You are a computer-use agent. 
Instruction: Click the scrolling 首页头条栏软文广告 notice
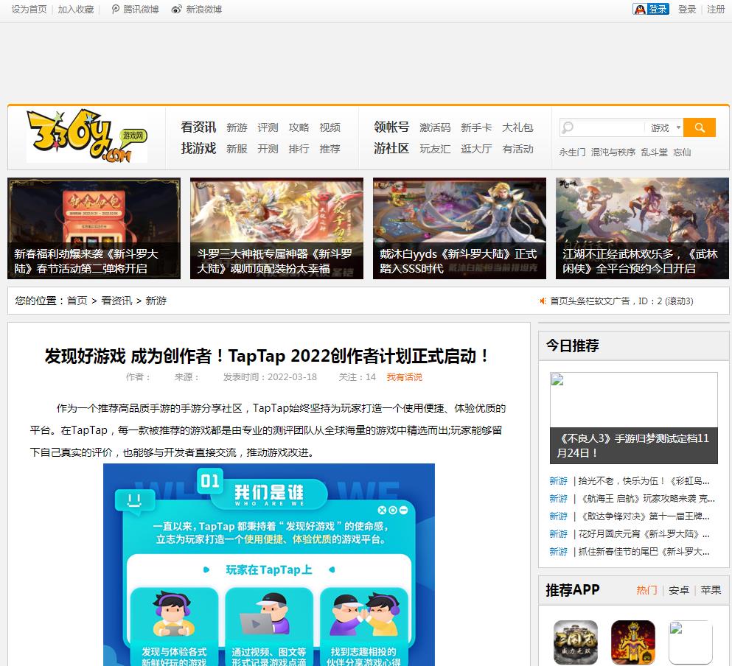(x=621, y=301)
